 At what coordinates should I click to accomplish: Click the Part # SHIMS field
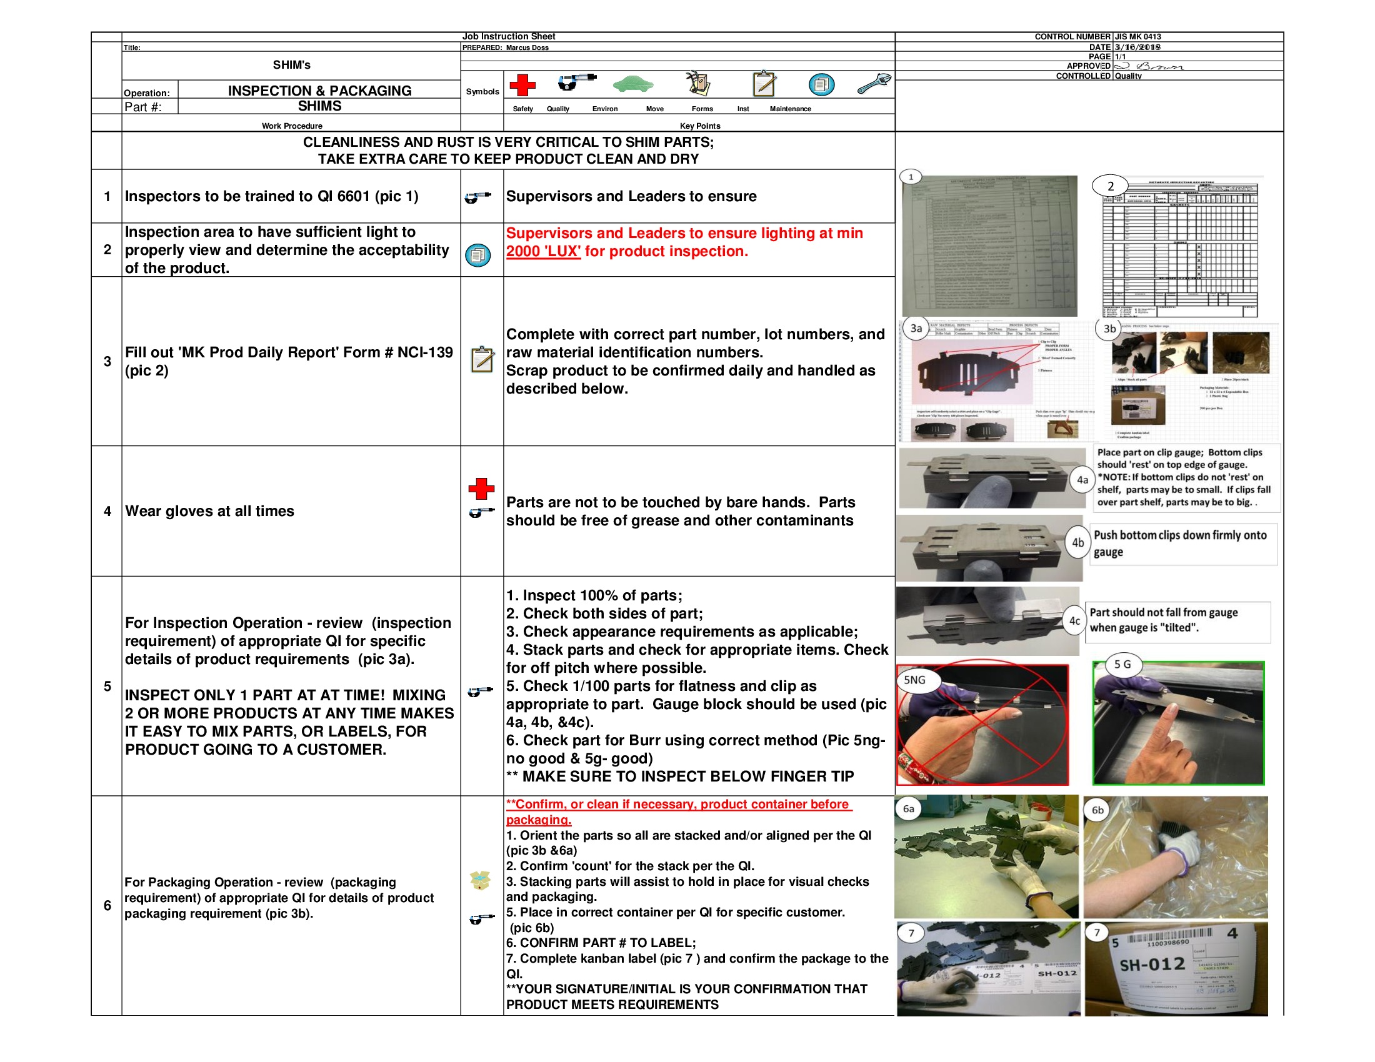[x=320, y=106]
